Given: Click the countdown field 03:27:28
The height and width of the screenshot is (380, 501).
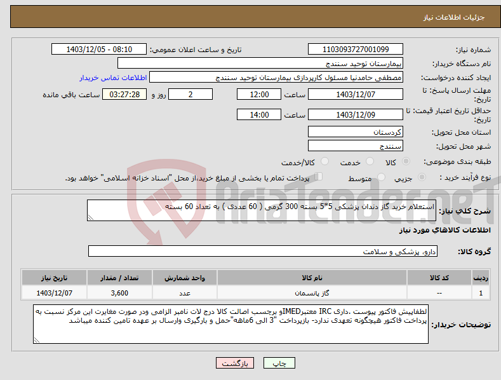Looking at the screenshot, I should (x=124, y=94).
